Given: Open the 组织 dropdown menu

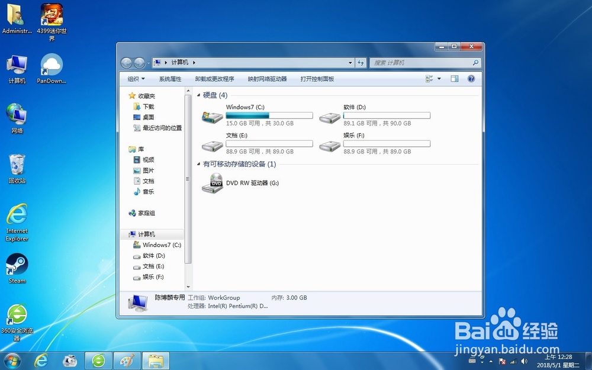Looking at the screenshot, I should coord(136,79).
